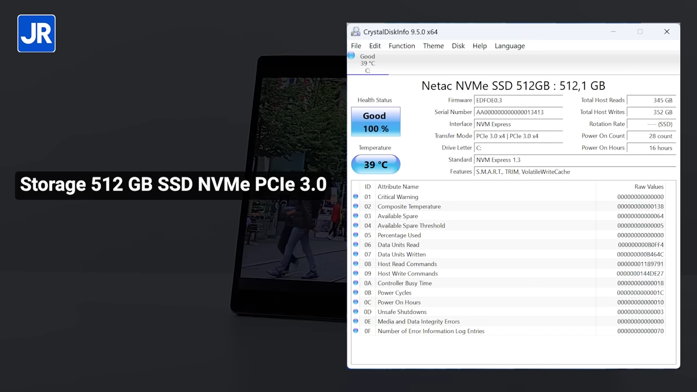Click the status dot for Composite Temperature

coord(356,206)
